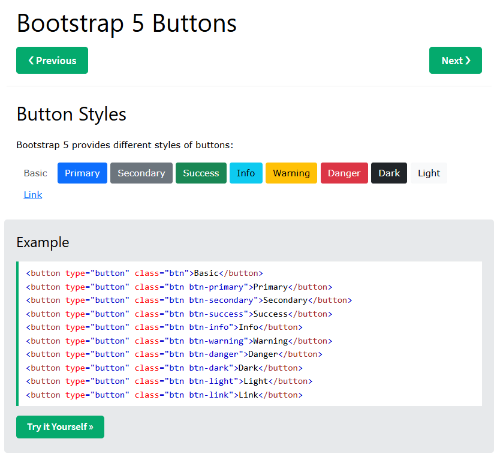Image resolution: width=497 pixels, height=460 pixels.
Task: Click the Bootstrap 5 Buttons page title
Action: (x=126, y=23)
